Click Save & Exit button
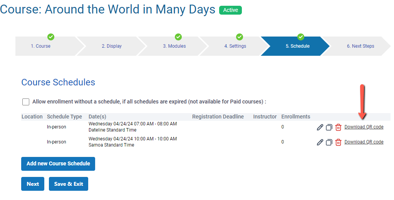This screenshot has width=394, height=200. 69,184
